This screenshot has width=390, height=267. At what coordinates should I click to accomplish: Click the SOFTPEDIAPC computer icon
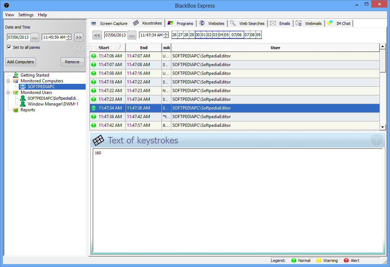point(23,86)
